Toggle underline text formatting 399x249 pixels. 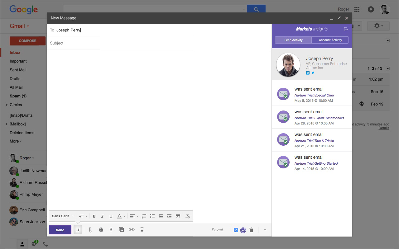[111, 216]
